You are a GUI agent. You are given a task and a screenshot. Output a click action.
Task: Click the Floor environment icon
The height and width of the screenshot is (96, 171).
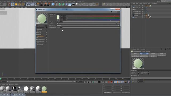pos(70,4)
